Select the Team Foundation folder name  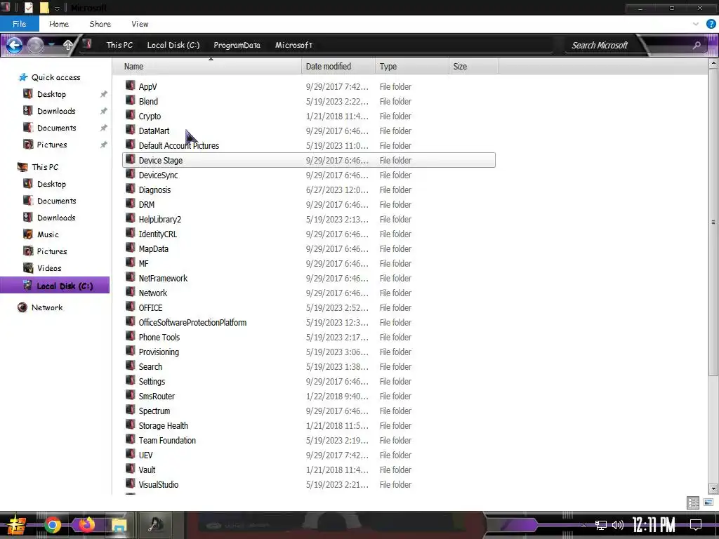[167, 441]
